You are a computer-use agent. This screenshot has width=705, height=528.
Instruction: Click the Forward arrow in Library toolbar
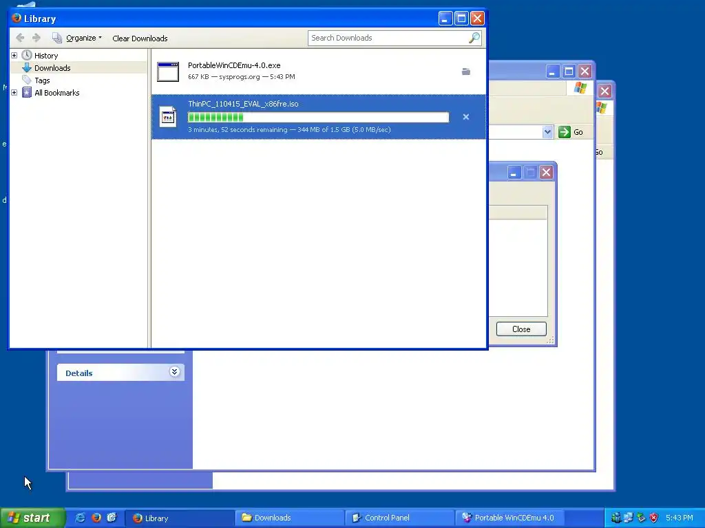36,38
